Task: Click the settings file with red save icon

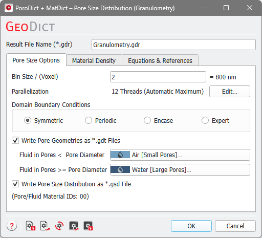Action: click(31, 226)
